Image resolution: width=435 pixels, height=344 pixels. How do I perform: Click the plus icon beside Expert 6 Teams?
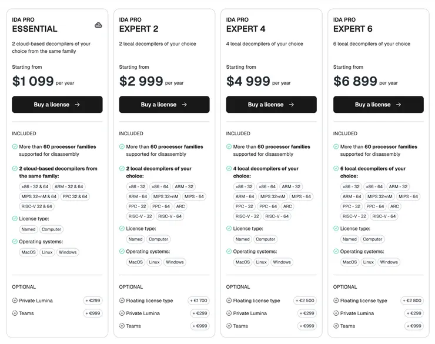click(336, 326)
